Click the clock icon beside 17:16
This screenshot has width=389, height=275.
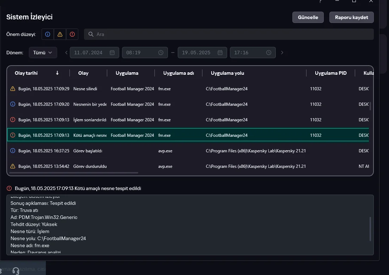[269, 53]
